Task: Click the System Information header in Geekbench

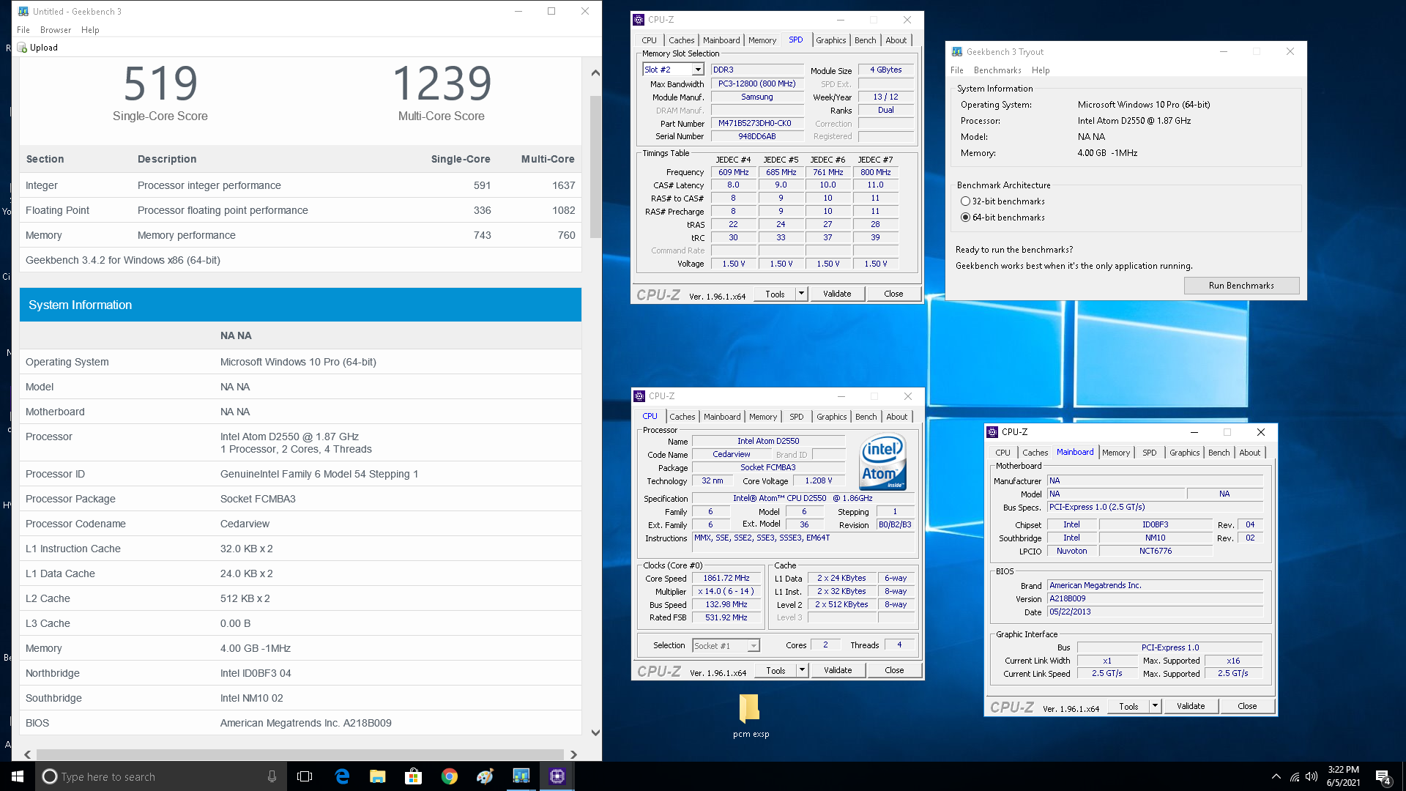Action: point(300,305)
